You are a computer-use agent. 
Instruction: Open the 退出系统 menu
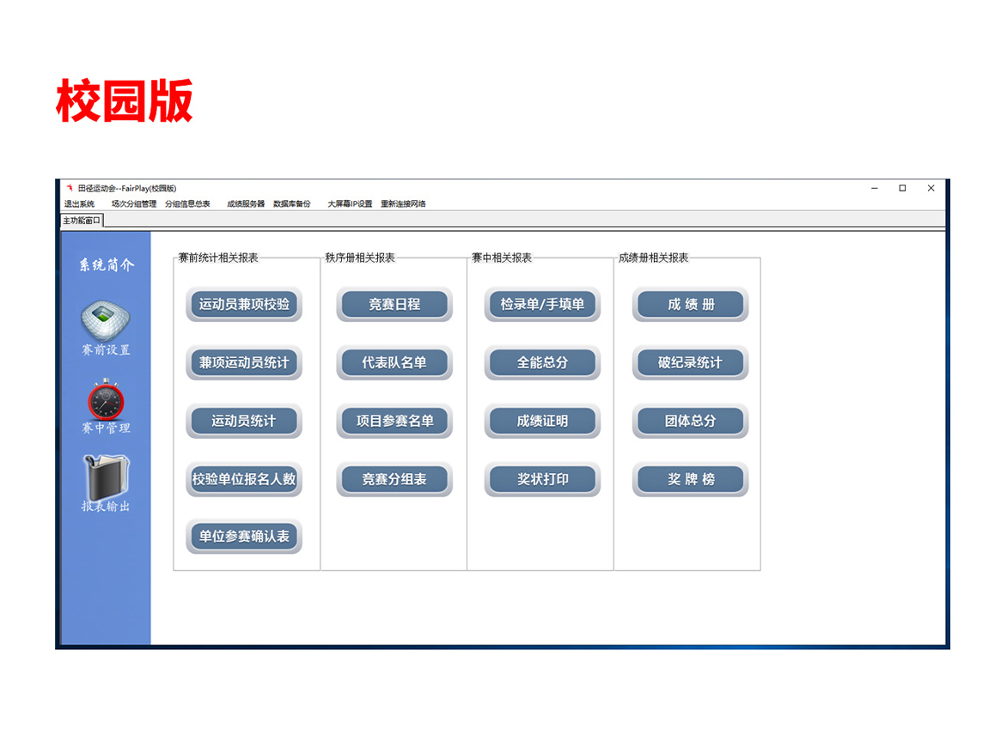pyautogui.click(x=79, y=204)
